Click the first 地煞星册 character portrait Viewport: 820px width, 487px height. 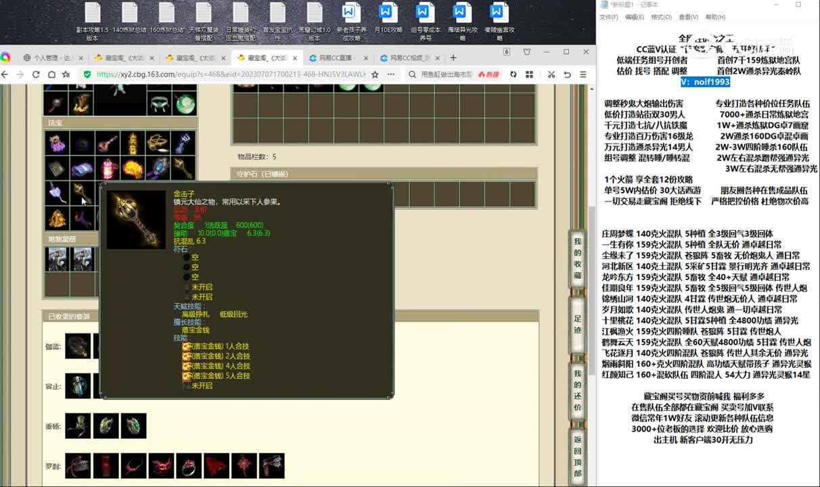pos(57,259)
